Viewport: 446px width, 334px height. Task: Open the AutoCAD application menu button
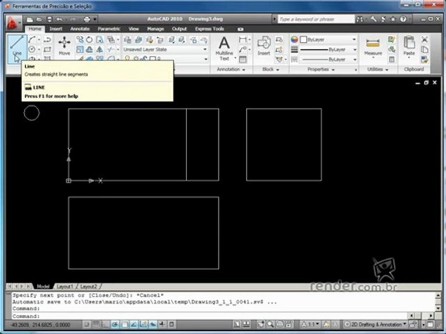click(x=13, y=23)
